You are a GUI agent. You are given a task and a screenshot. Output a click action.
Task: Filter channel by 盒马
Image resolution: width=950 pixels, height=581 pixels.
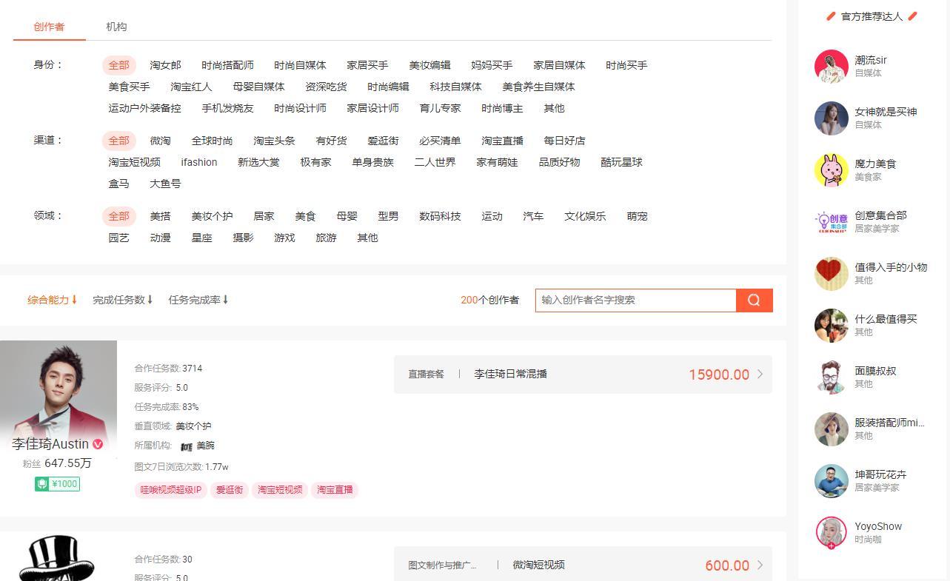click(x=118, y=184)
